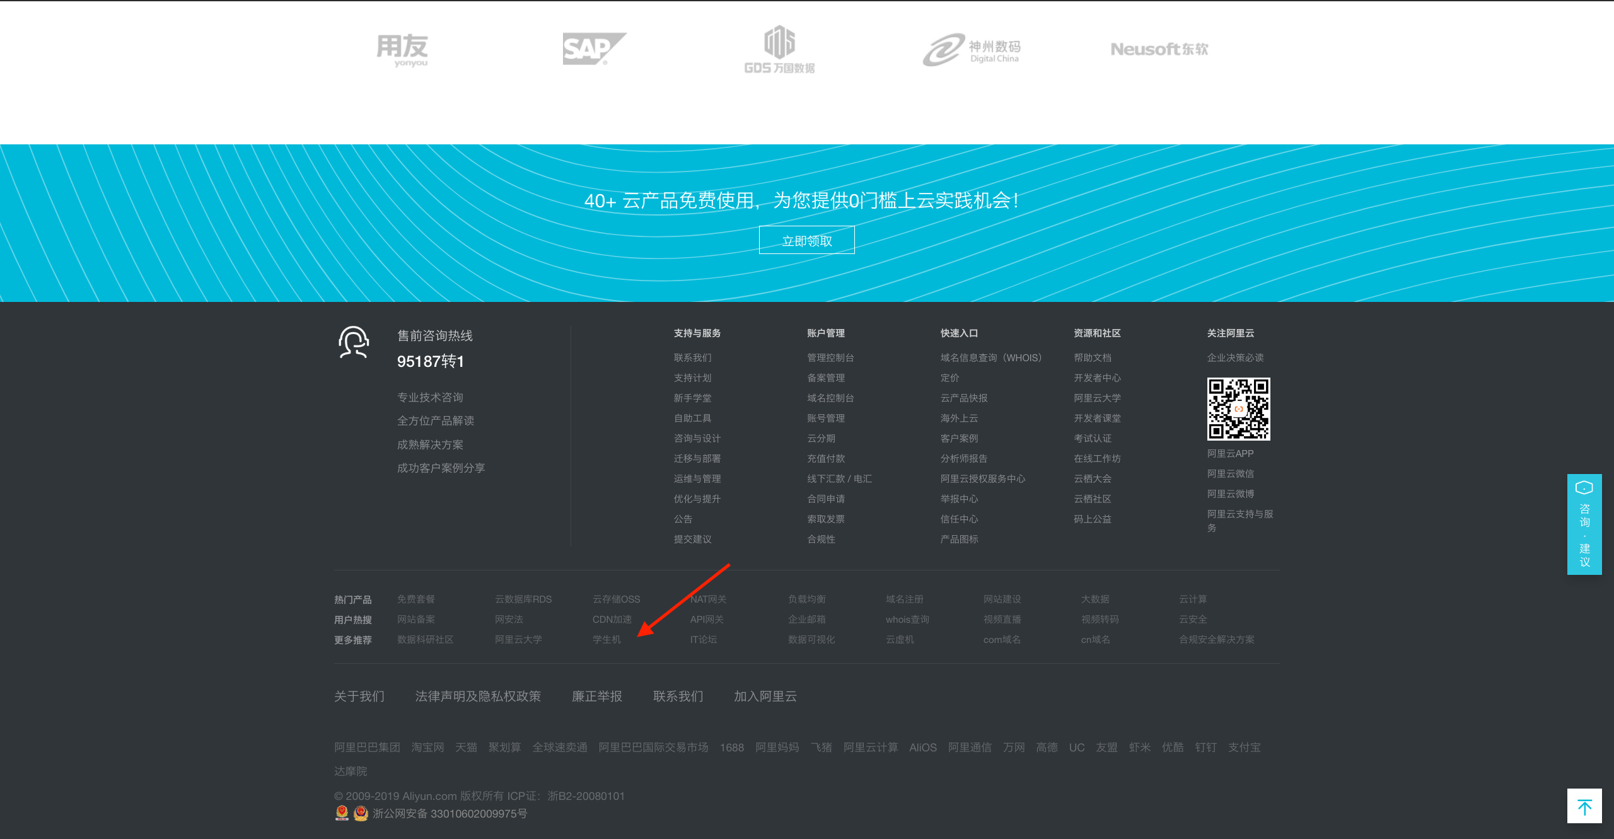Image resolution: width=1614 pixels, height=839 pixels.
Task: Click the customer service headset icon
Action: pyautogui.click(x=354, y=342)
